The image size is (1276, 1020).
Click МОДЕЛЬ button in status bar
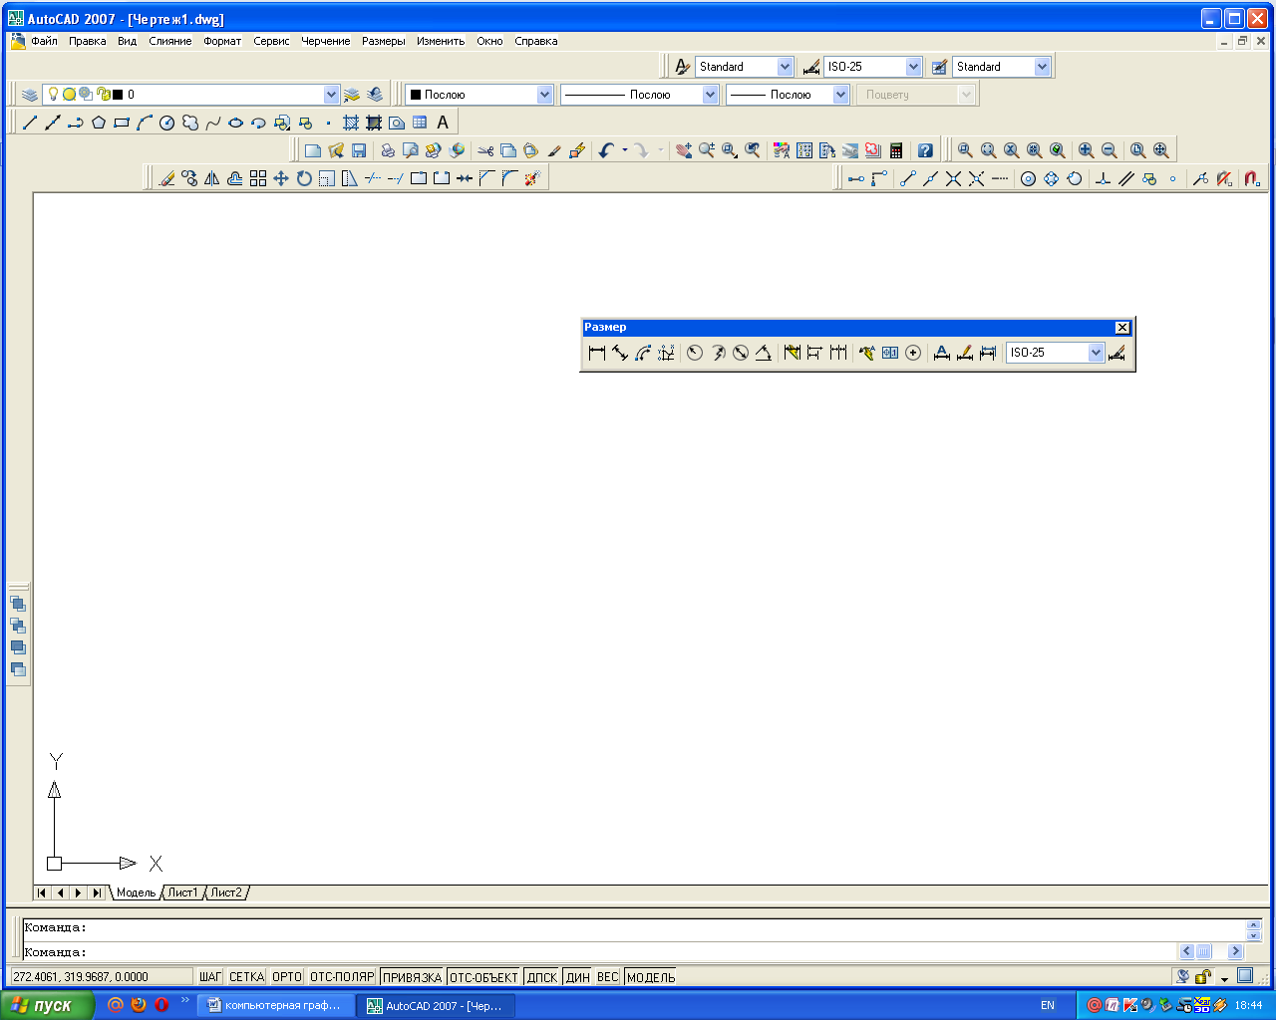(651, 977)
